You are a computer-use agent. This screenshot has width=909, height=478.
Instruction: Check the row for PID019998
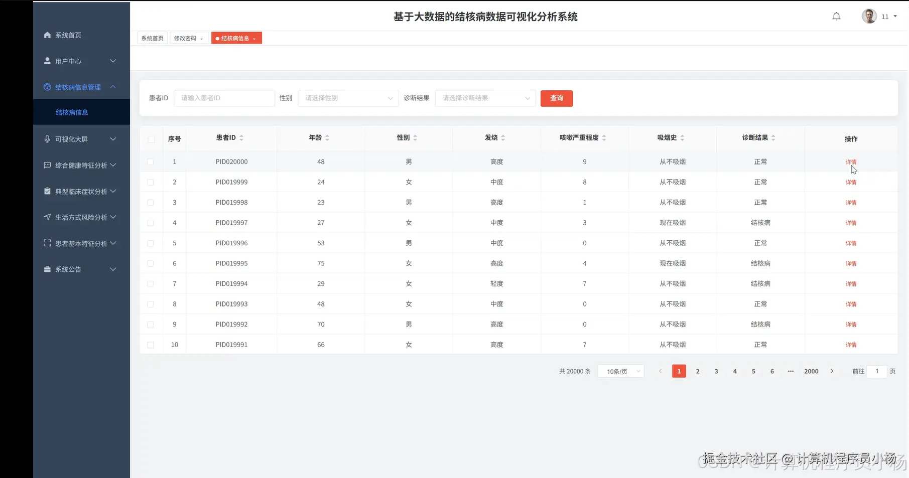click(151, 203)
